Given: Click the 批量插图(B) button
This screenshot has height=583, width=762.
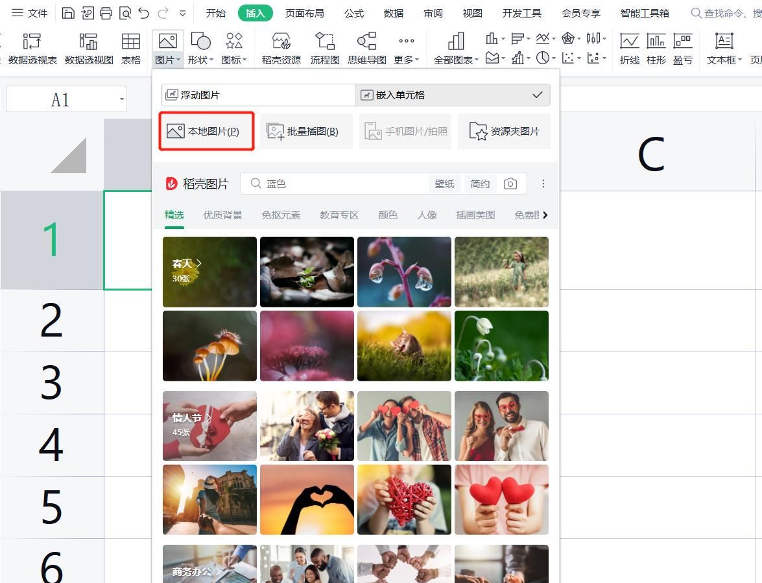Looking at the screenshot, I should click(x=306, y=131).
